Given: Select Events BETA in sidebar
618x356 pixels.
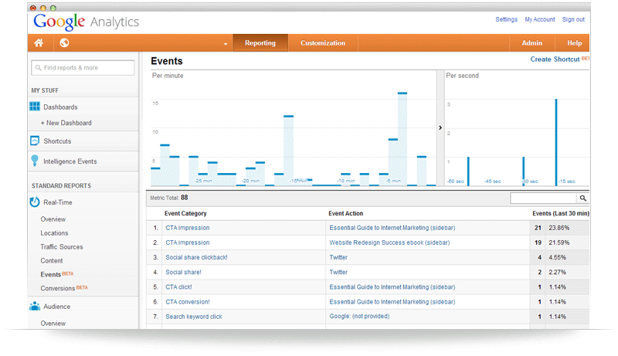Looking at the screenshot, I should point(56,274).
